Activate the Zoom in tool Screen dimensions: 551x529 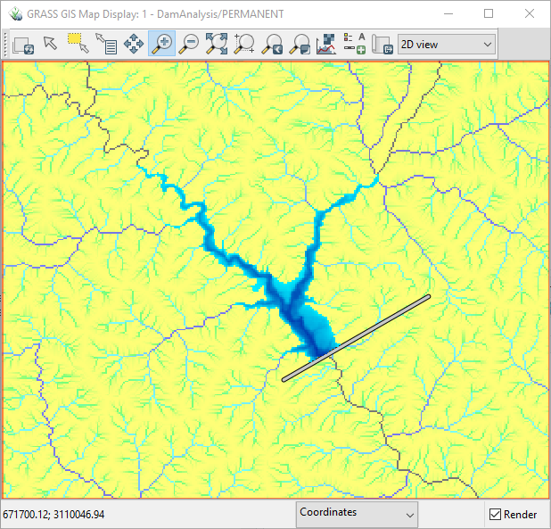coord(161,43)
